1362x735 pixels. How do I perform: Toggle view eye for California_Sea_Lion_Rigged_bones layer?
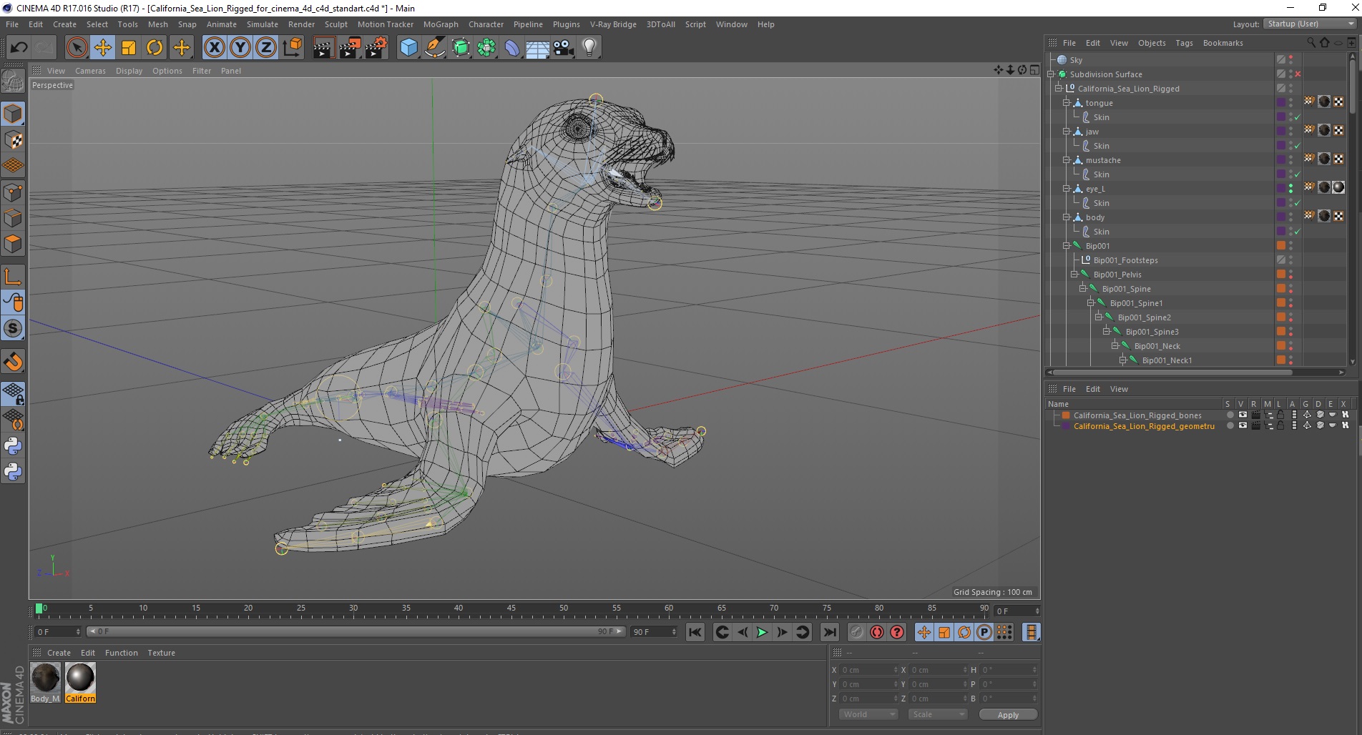coord(1243,415)
